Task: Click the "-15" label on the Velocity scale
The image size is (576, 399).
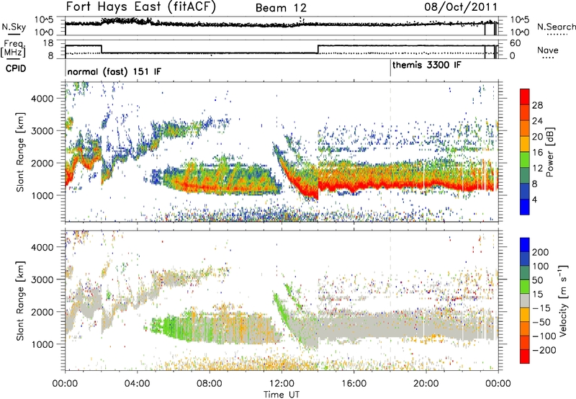Action: (x=541, y=308)
